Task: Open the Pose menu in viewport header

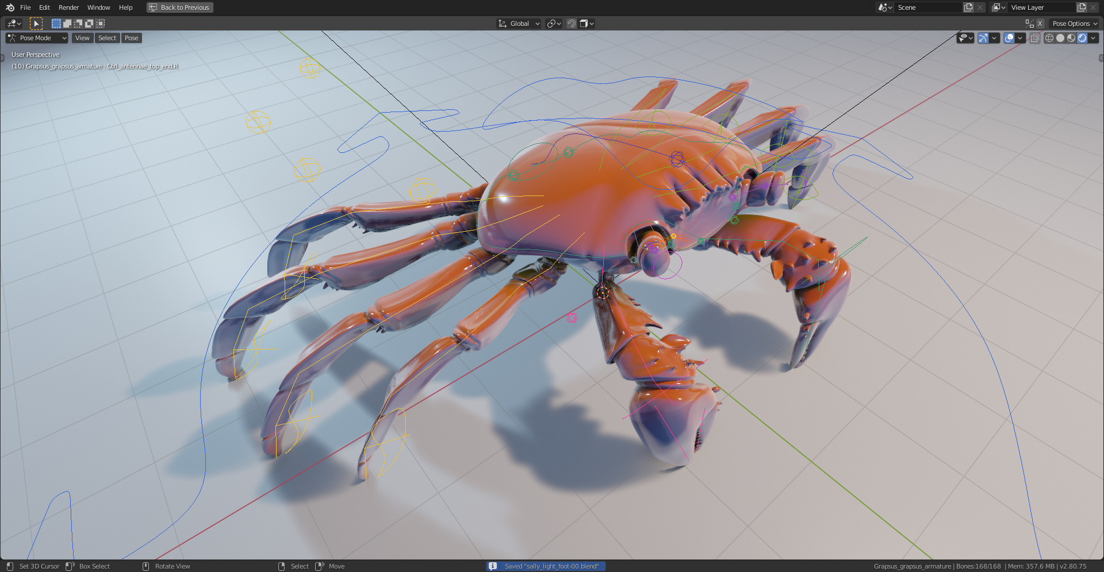Action: pyautogui.click(x=132, y=38)
